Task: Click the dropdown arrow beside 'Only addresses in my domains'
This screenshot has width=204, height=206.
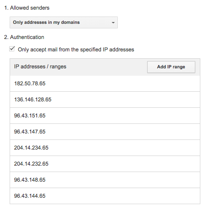Action: point(113,22)
